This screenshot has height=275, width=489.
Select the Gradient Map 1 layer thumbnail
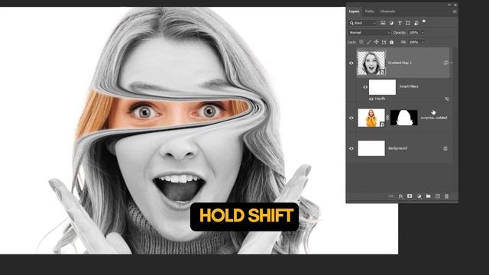click(x=371, y=63)
